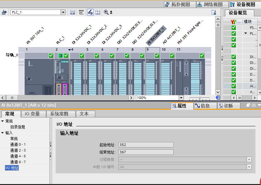Click the device view scroll down arrow

point(218,92)
